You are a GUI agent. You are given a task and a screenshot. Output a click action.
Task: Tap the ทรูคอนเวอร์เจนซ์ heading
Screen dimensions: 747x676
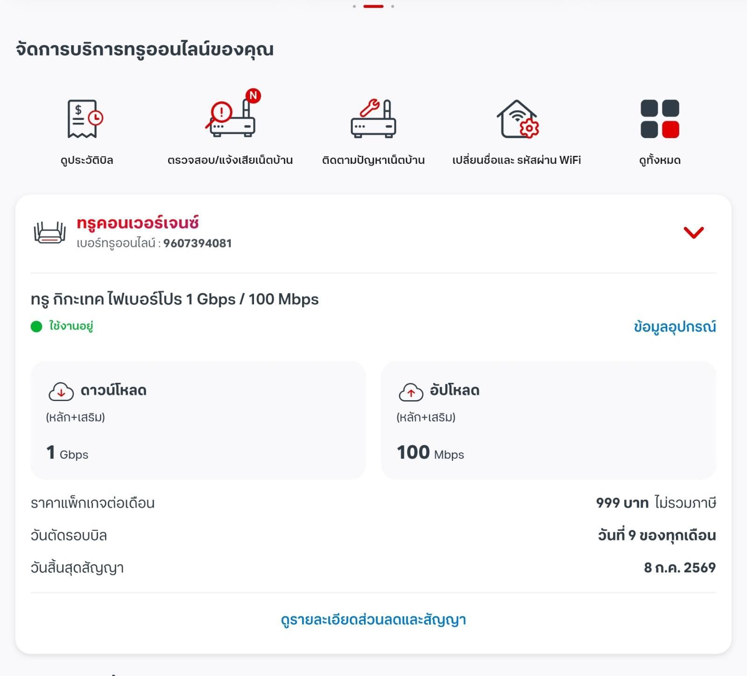pos(138,223)
